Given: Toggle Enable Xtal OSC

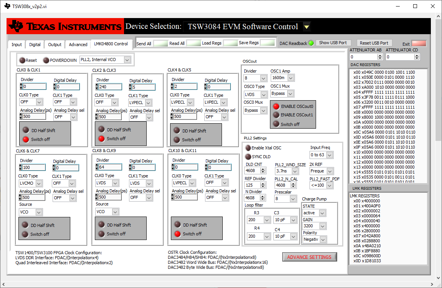Looking at the screenshot, I should pos(248,148).
